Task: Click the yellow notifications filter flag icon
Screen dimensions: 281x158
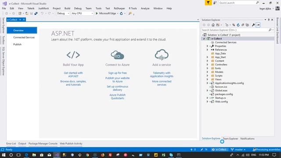Action: [x=208, y=3]
